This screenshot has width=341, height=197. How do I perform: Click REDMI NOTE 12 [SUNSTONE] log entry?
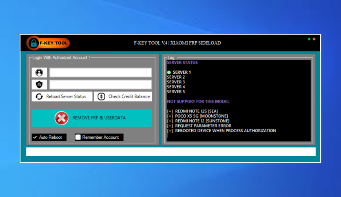click(198, 121)
